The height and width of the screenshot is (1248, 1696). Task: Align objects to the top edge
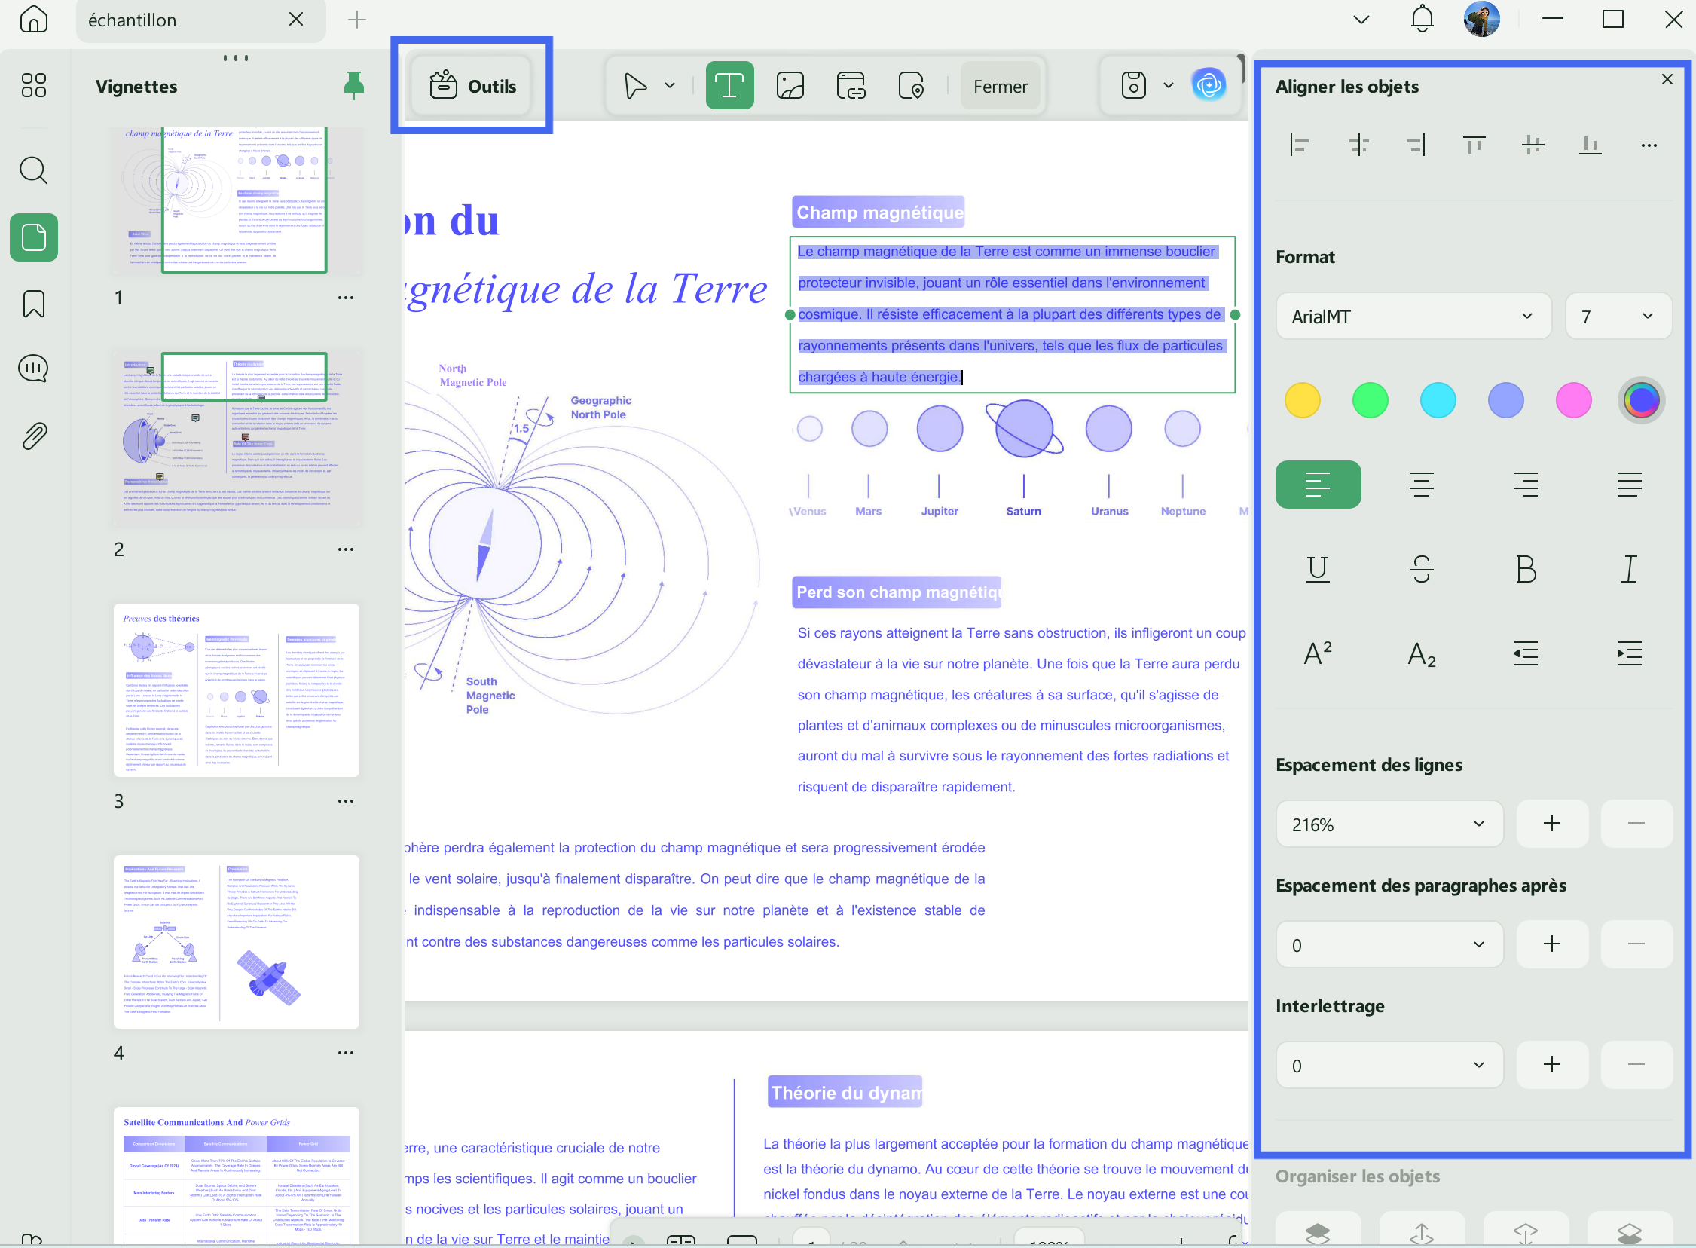point(1474,144)
